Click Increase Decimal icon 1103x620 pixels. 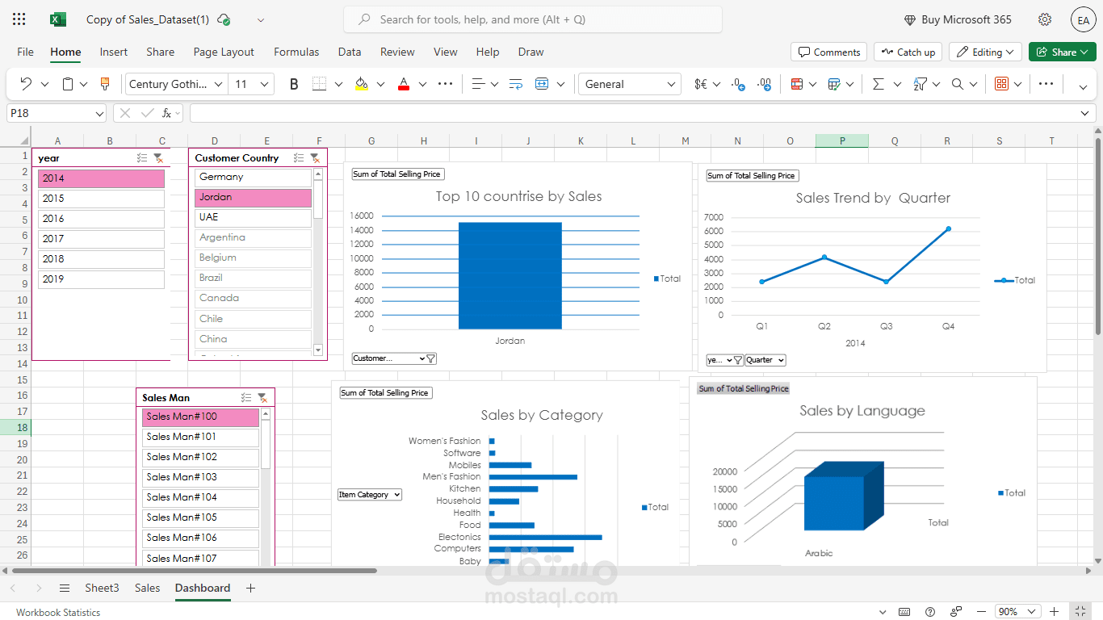[x=765, y=84]
